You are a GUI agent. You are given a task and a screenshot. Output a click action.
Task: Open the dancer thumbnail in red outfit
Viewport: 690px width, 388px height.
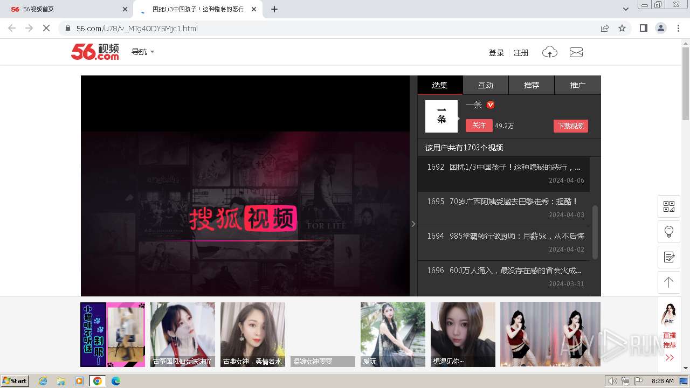[x=550, y=335]
